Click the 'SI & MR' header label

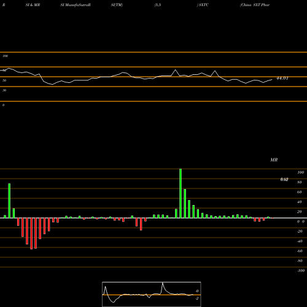click(x=33, y=5)
